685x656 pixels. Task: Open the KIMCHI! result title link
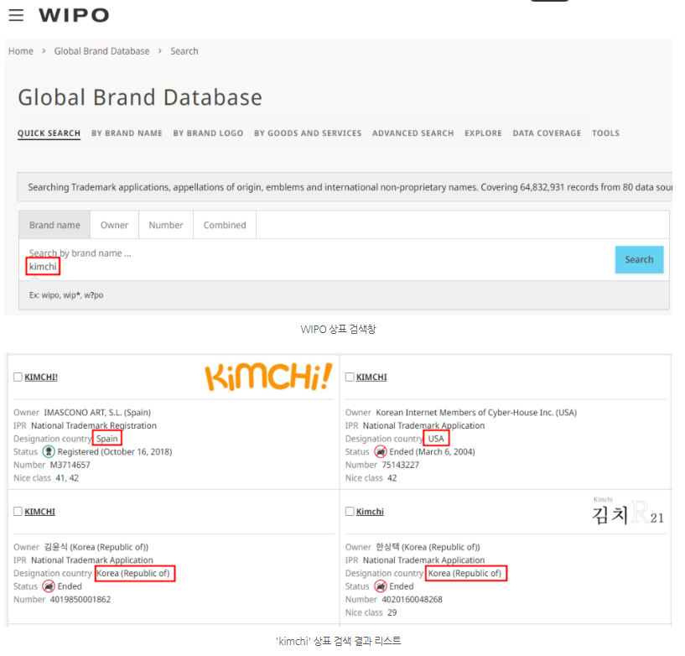(x=41, y=377)
